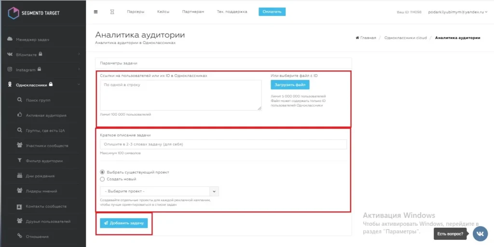Click the lock icon next to ВКонтакте
494x247 pixels.
(x=41, y=54)
